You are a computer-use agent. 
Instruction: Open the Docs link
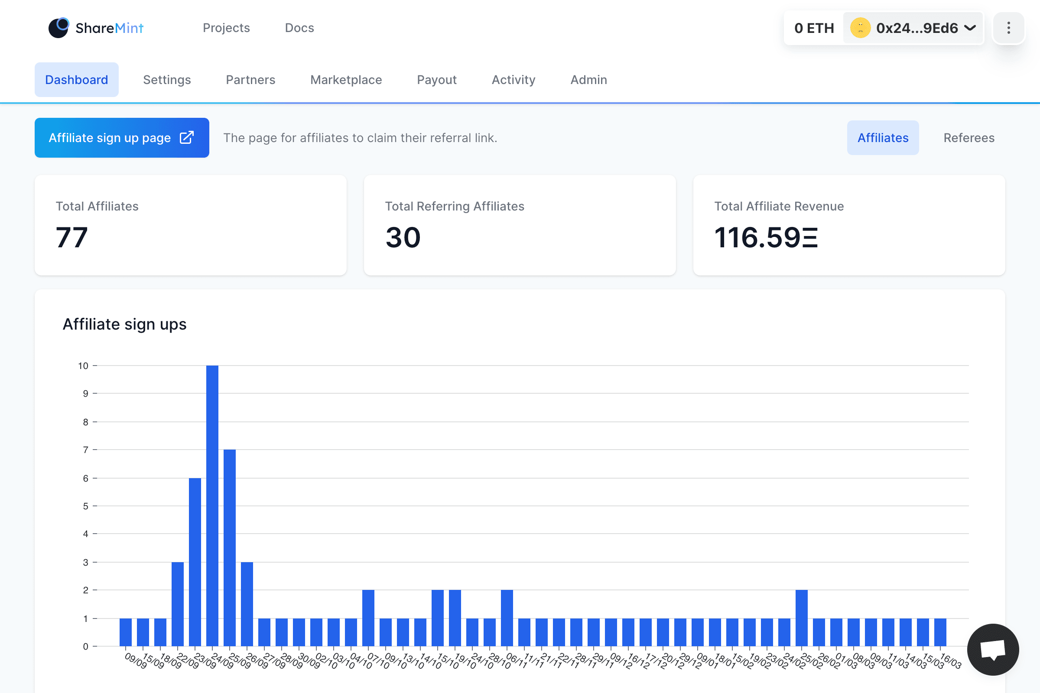click(x=299, y=28)
